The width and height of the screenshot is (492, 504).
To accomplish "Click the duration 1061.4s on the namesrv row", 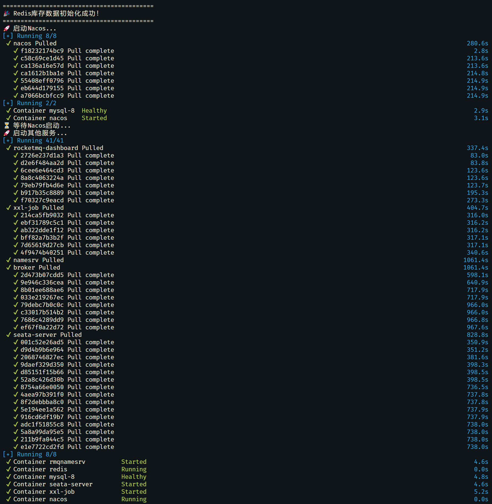I will (x=476, y=260).
